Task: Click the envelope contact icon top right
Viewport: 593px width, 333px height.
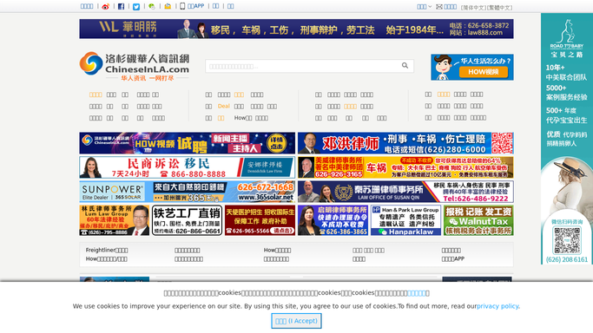Action: 439,7
